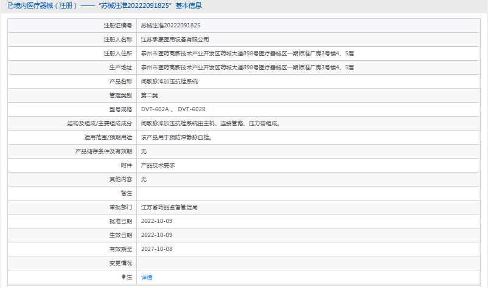
Task: Click the 生效日期 row label
Action: point(120,235)
